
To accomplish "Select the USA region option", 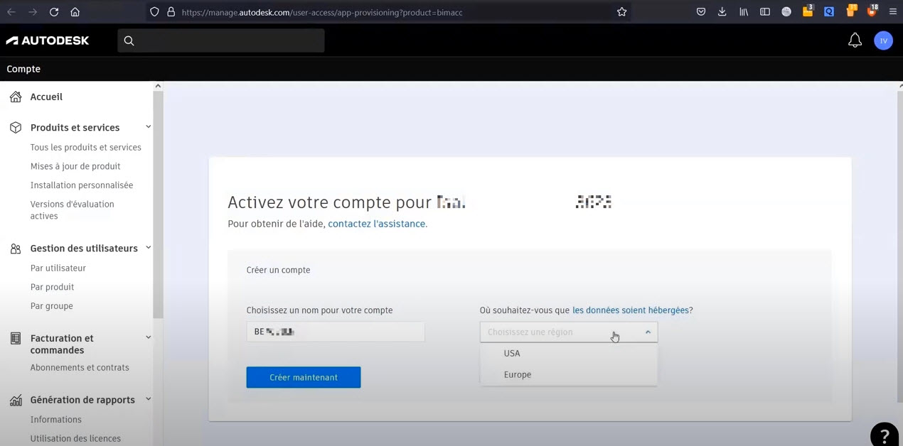I will 512,353.
